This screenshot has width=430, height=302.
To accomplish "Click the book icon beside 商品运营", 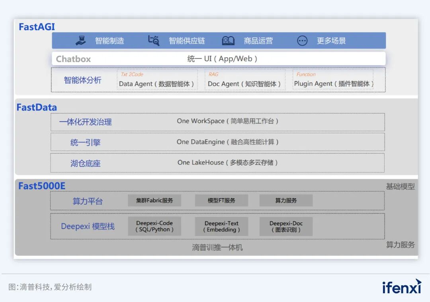I will click(x=228, y=41).
